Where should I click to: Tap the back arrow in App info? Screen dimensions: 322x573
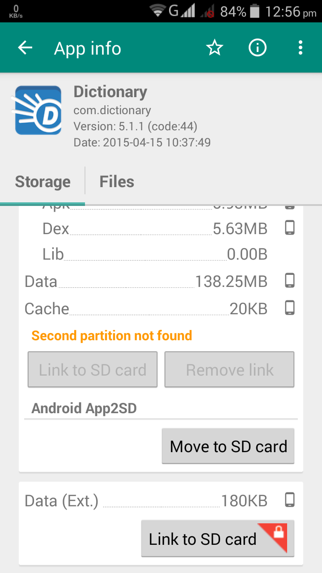coord(25,48)
